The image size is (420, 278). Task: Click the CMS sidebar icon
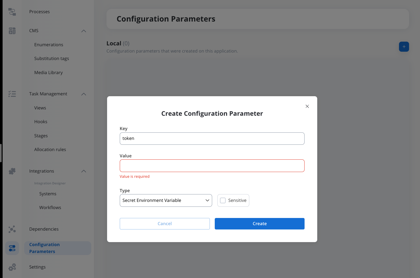point(12,31)
